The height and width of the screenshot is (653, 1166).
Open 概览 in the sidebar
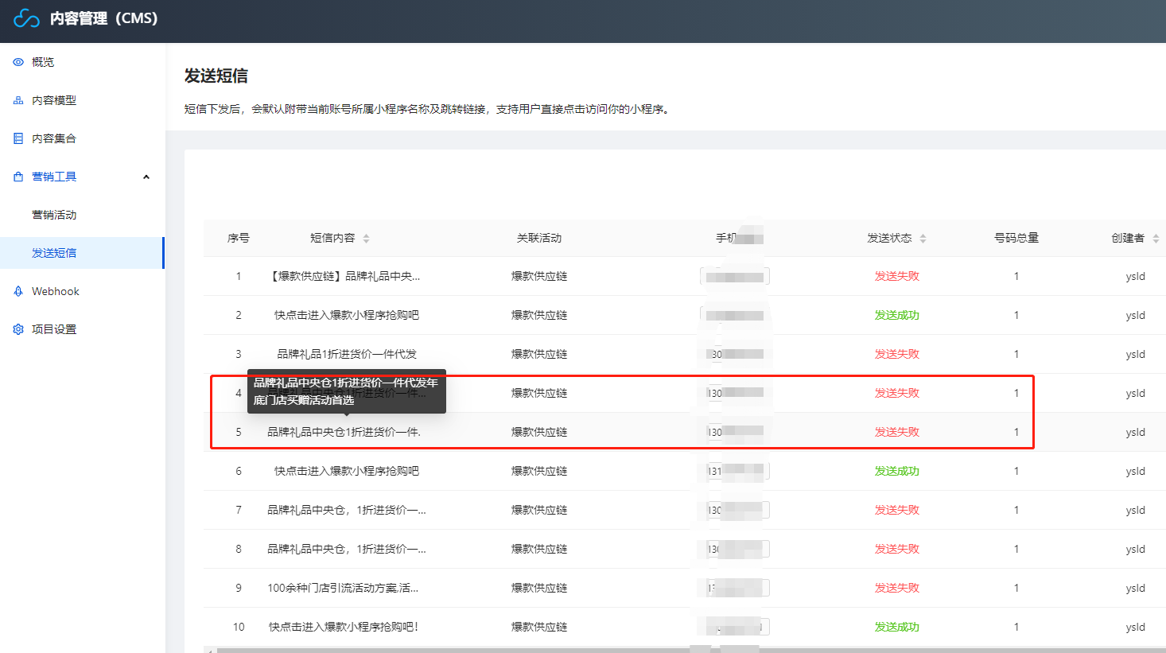pyautogui.click(x=43, y=62)
